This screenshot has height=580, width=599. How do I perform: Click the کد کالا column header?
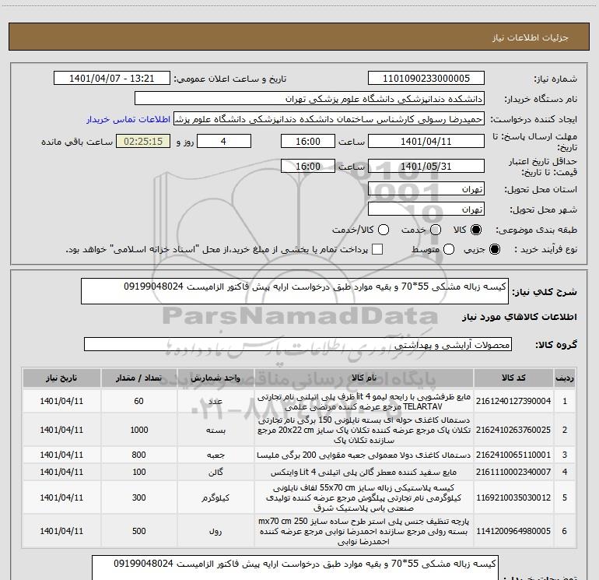513,378
